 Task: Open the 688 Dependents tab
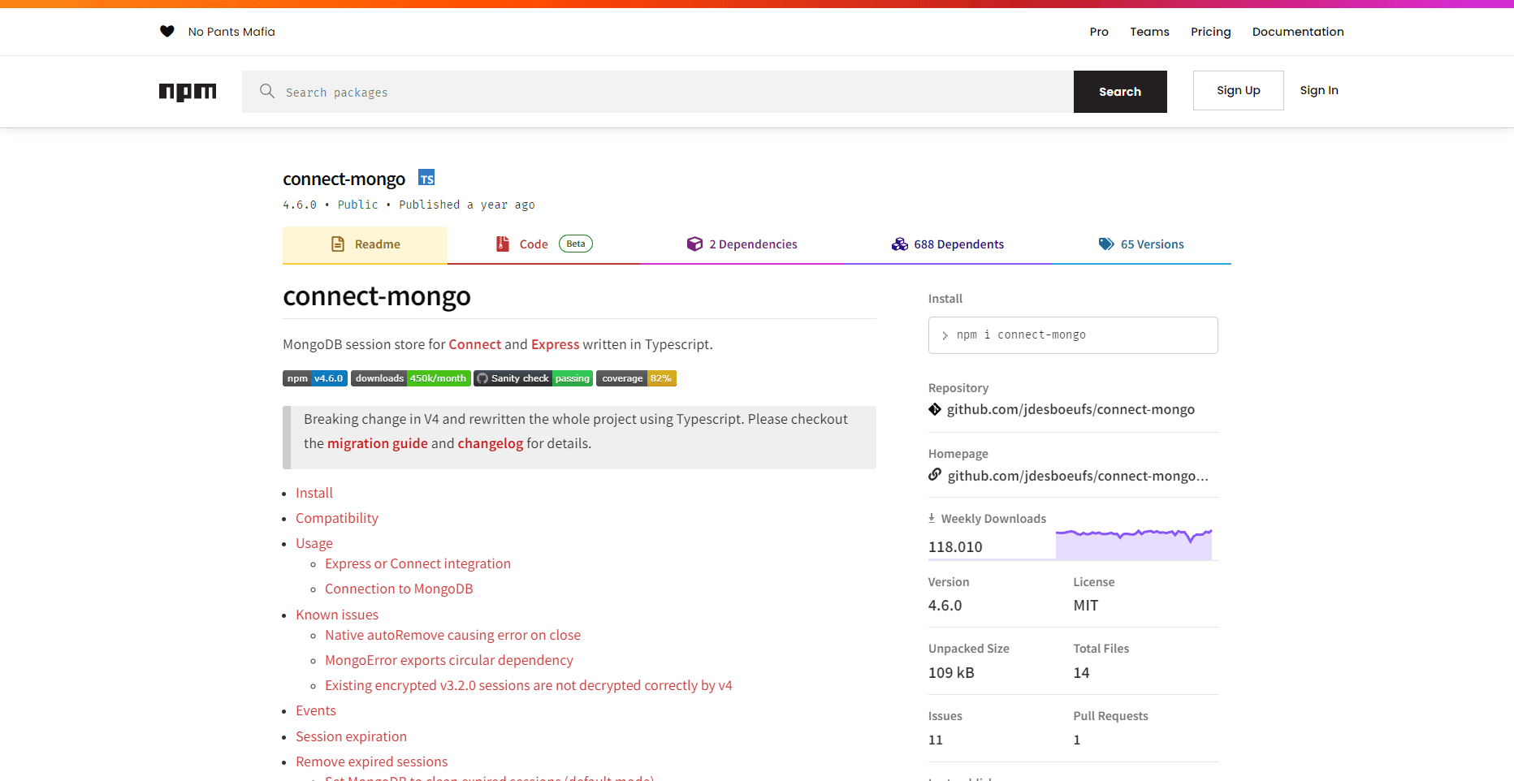click(948, 244)
